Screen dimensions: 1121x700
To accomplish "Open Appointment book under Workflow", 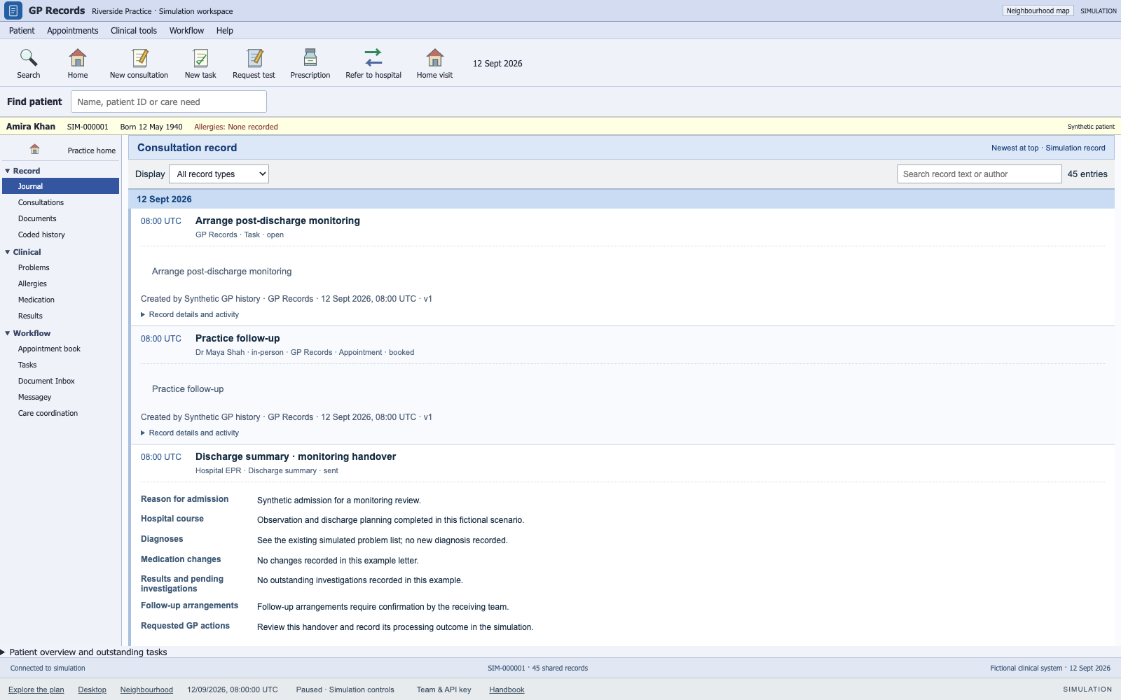I will coord(61,349).
